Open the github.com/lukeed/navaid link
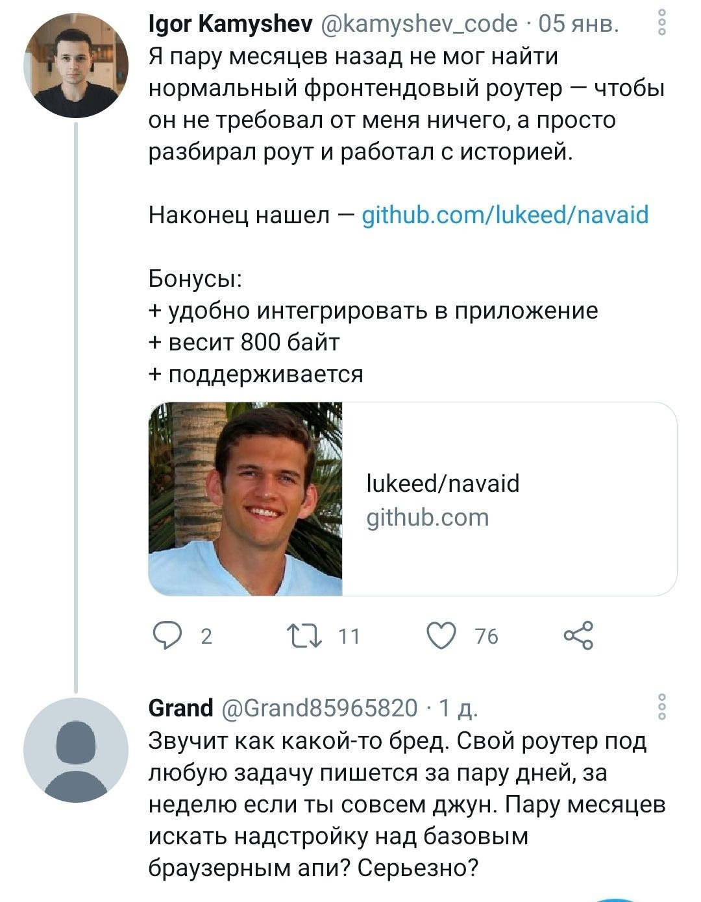The height and width of the screenshot is (902, 701). pos(504,215)
